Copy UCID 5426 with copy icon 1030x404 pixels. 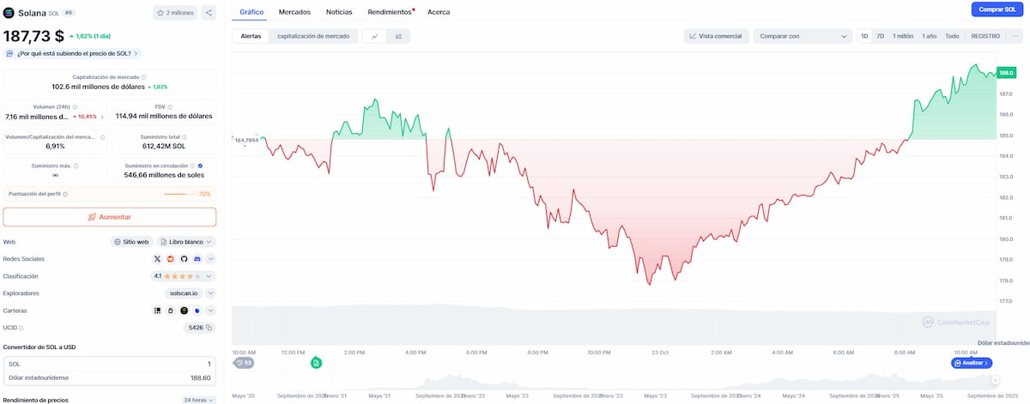click(x=209, y=328)
